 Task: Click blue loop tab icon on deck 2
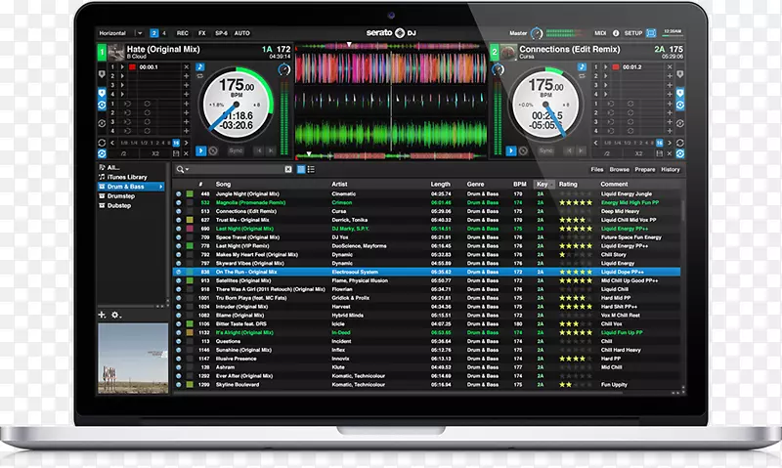679,106
